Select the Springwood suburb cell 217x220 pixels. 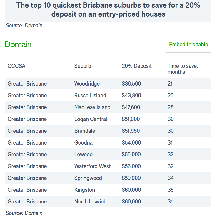click(88, 178)
